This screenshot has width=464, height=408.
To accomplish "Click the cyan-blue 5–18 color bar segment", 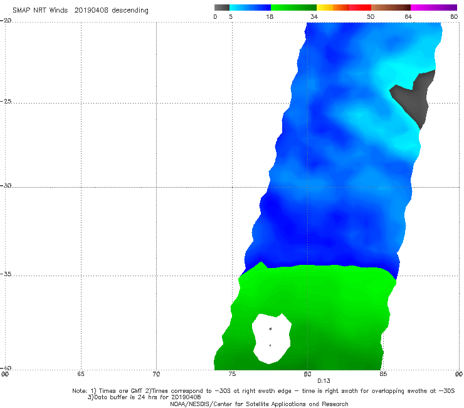I will (250, 8).
